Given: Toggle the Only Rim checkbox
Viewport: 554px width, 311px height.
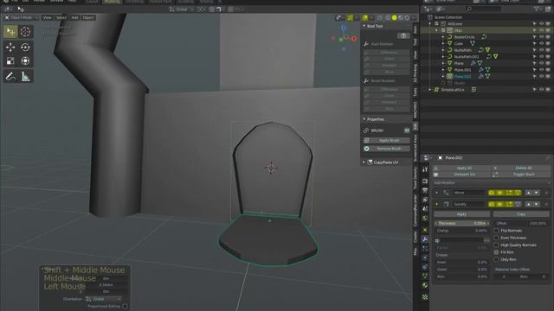Looking at the screenshot, I should [496, 259].
